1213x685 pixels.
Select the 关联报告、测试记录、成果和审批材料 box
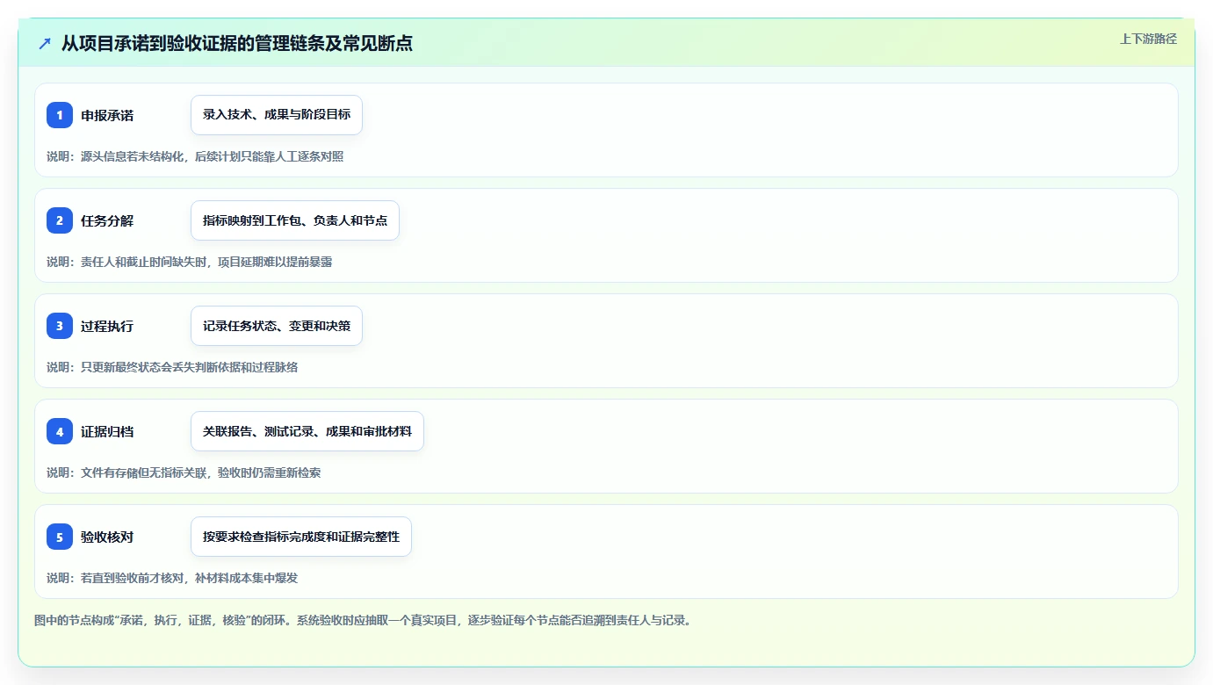point(307,431)
